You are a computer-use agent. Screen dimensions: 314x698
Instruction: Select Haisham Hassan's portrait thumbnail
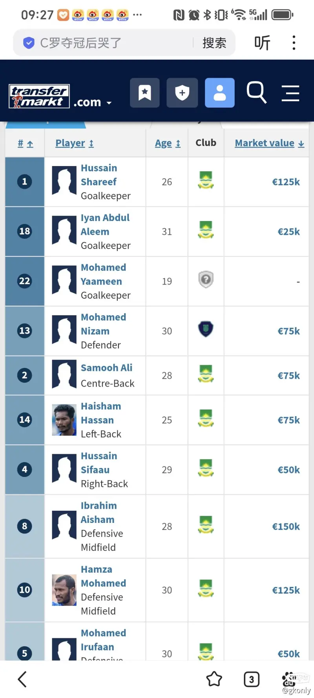tap(64, 420)
